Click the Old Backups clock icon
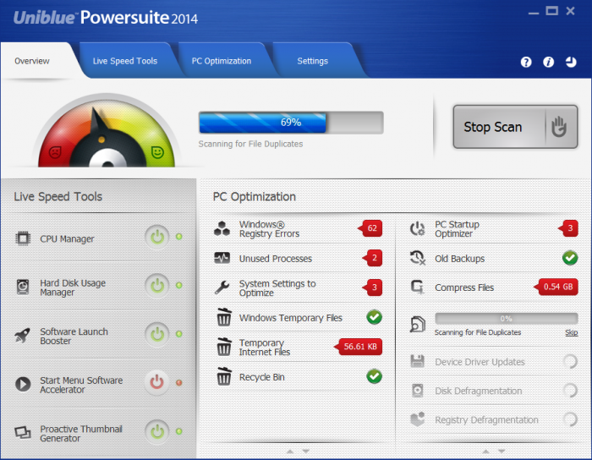 [418, 258]
